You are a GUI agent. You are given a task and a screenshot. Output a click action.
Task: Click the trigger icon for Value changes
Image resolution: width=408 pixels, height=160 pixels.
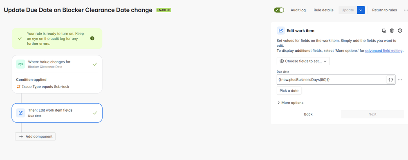[20, 64]
